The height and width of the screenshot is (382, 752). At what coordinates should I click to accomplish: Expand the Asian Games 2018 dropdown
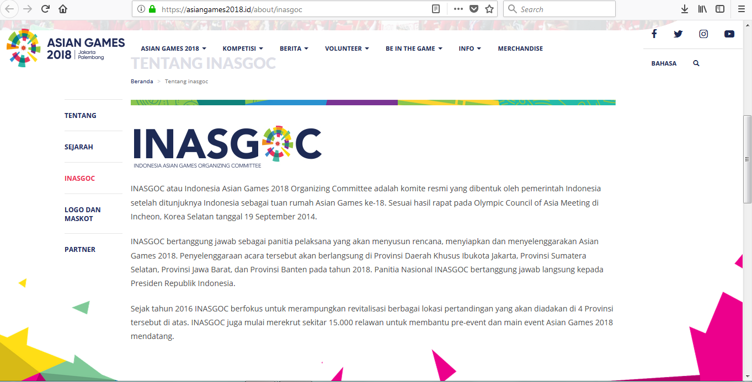(173, 49)
